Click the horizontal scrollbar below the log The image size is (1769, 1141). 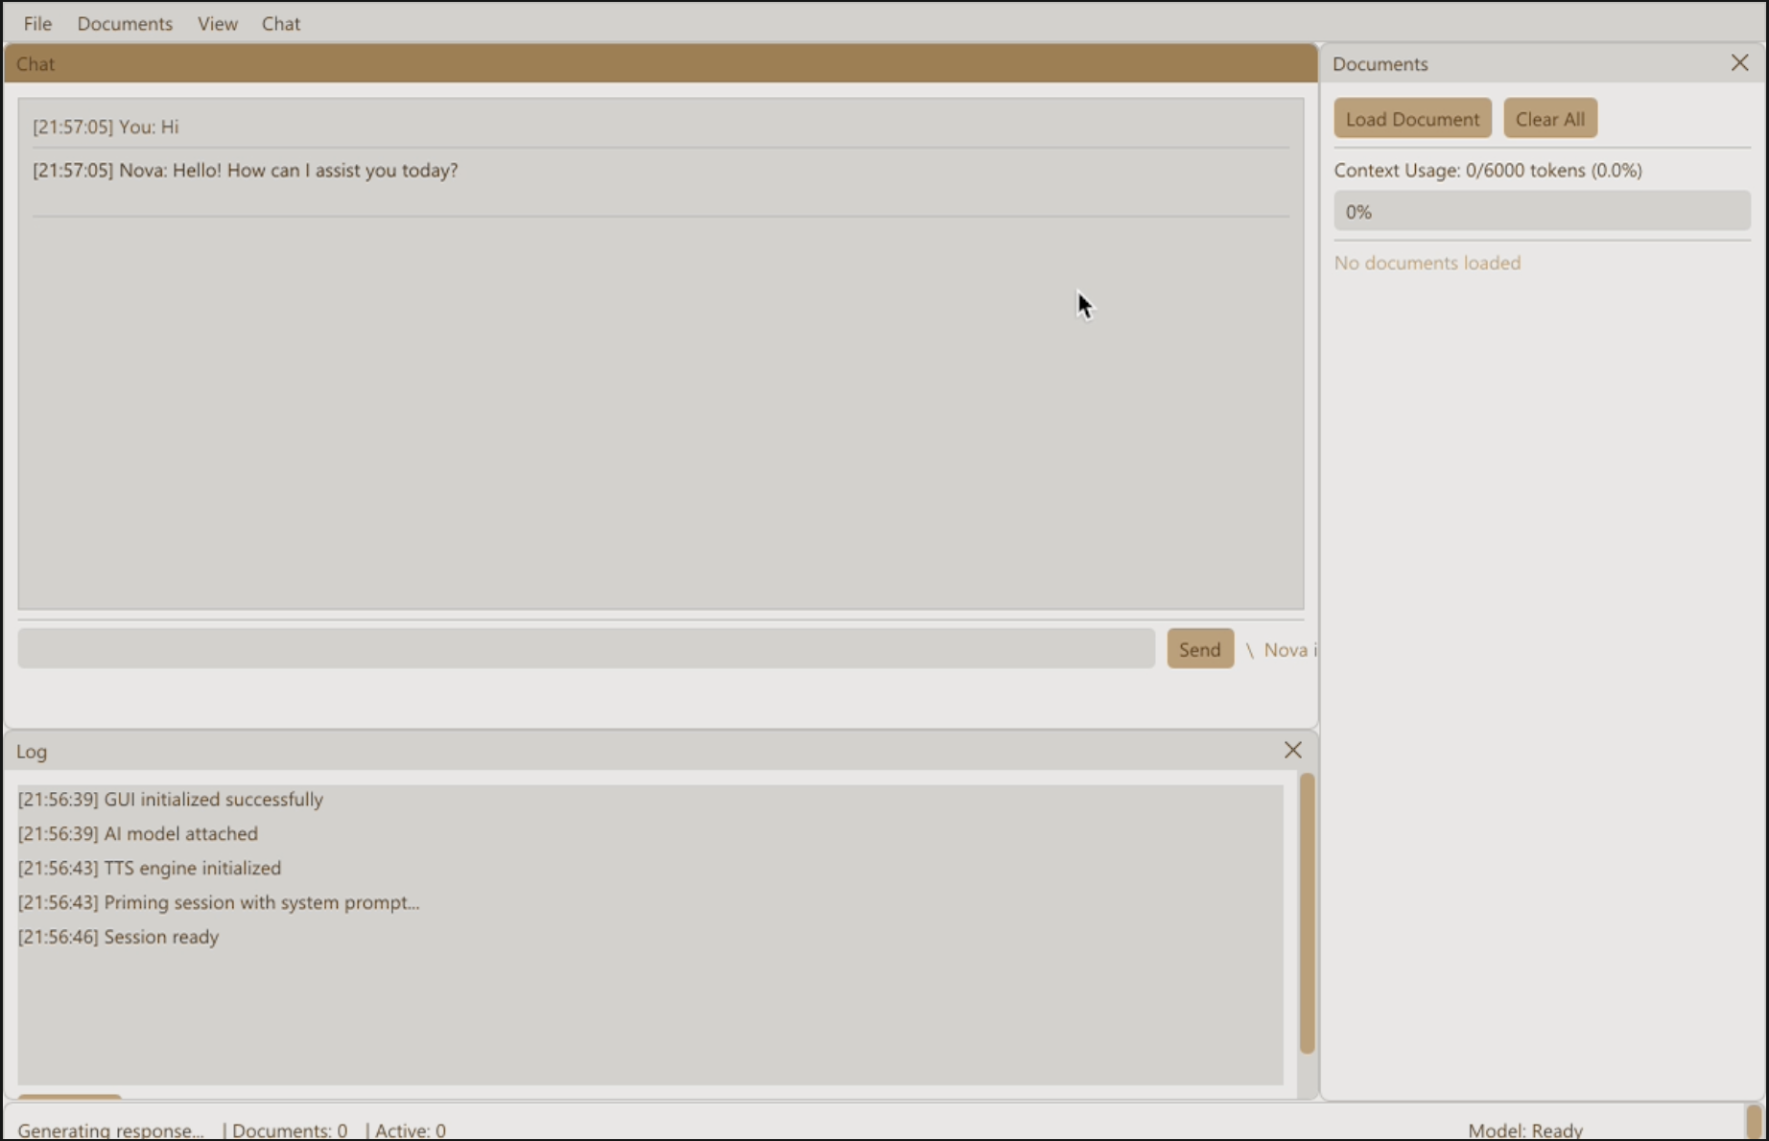tap(67, 1095)
